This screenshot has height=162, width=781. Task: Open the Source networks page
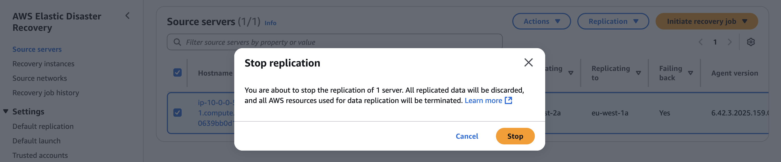[x=39, y=78]
